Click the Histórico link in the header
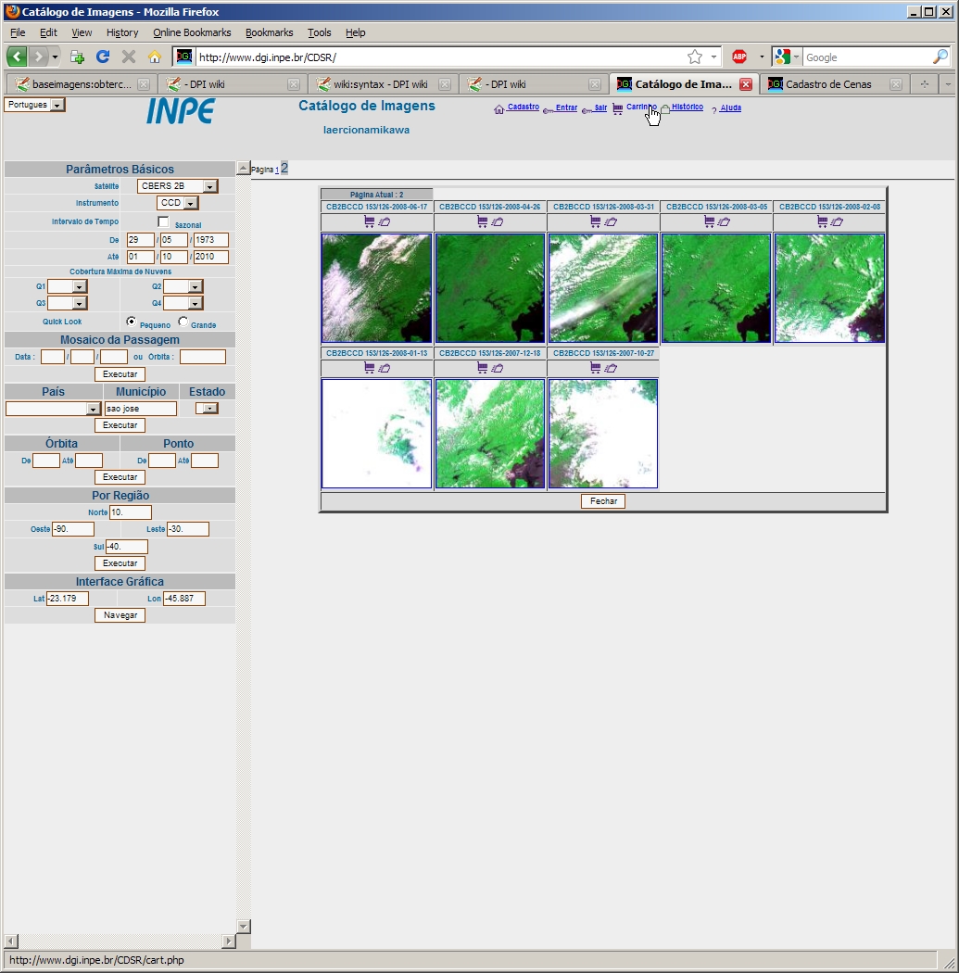The image size is (959, 973). click(x=687, y=107)
